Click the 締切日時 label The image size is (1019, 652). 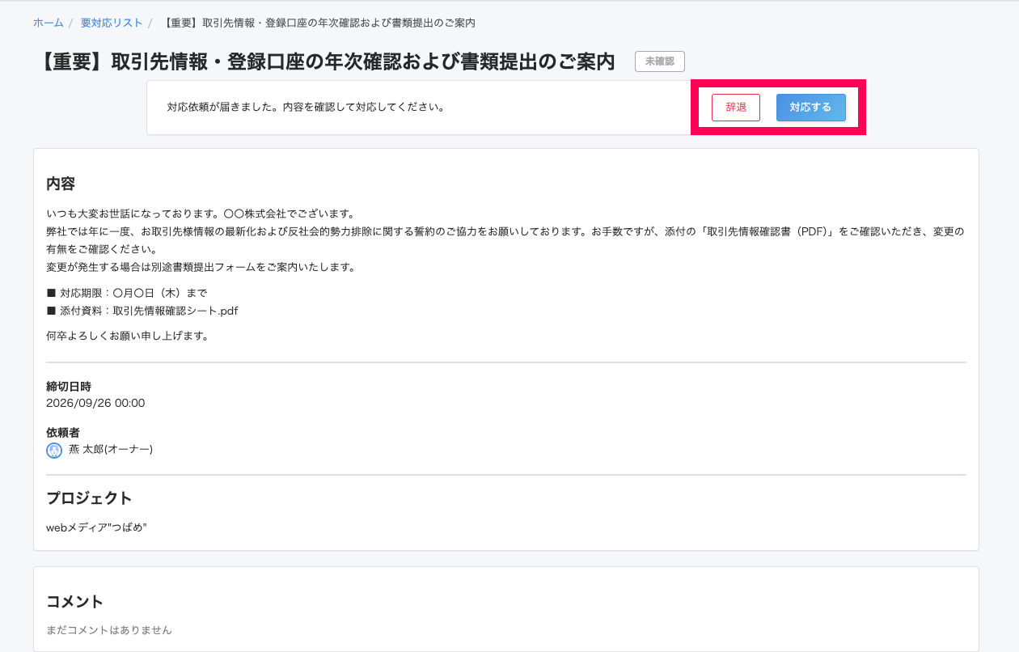pos(69,387)
